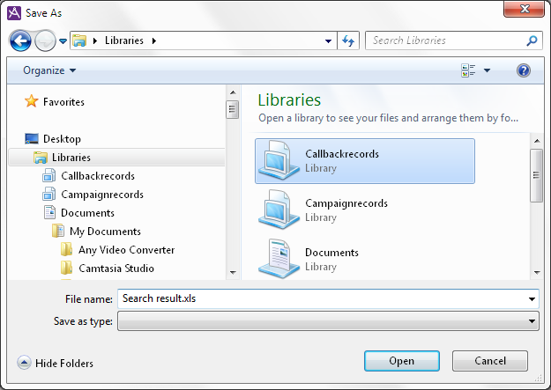Click the blue Help question mark icon

pyautogui.click(x=523, y=70)
